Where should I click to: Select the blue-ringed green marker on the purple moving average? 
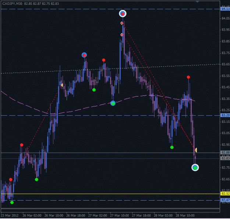click(113, 103)
